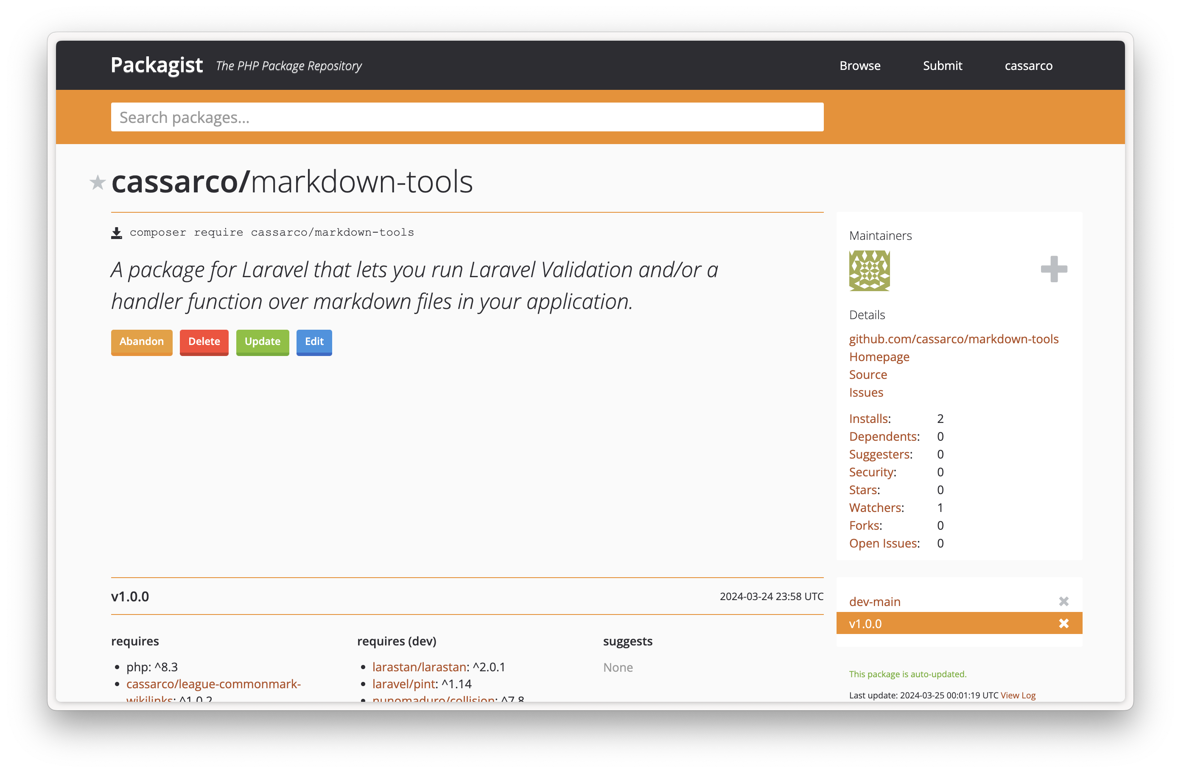Image resolution: width=1181 pixels, height=773 pixels.
Task: Click the blue Edit button
Action: (314, 342)
